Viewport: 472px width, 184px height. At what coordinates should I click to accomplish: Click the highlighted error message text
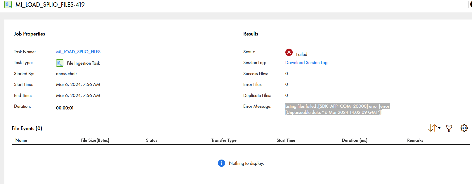(337, 109)
